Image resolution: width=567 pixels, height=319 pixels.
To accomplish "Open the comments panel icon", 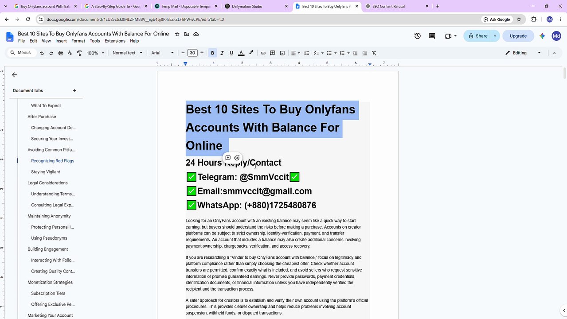I will tap(432, 36).
